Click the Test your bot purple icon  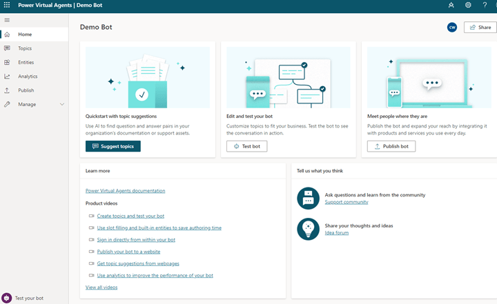(6, 298)
